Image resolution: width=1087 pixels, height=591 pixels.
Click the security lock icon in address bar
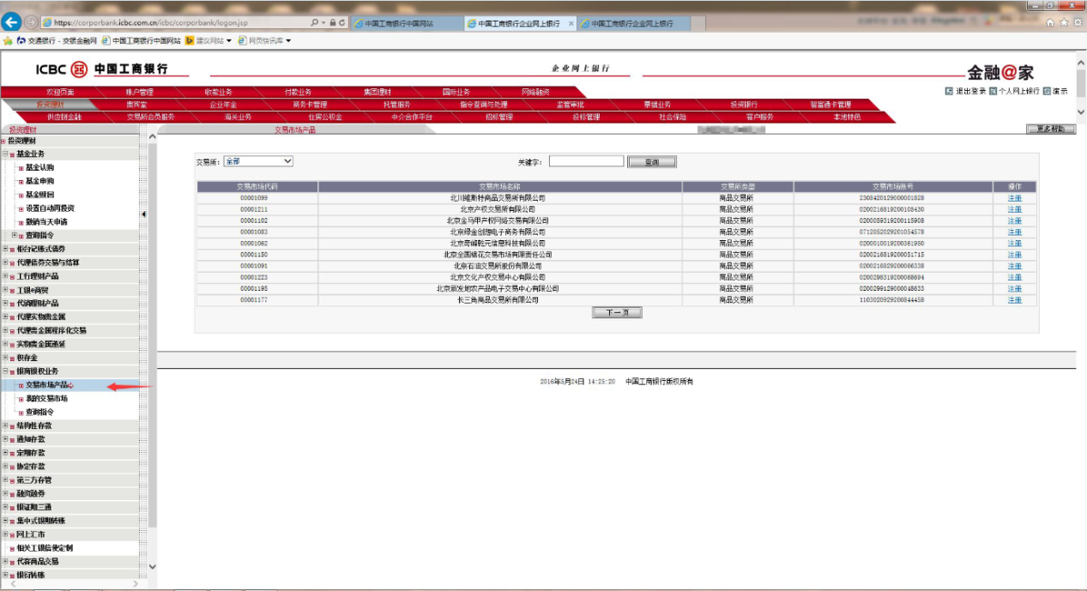tap(333, 23)
